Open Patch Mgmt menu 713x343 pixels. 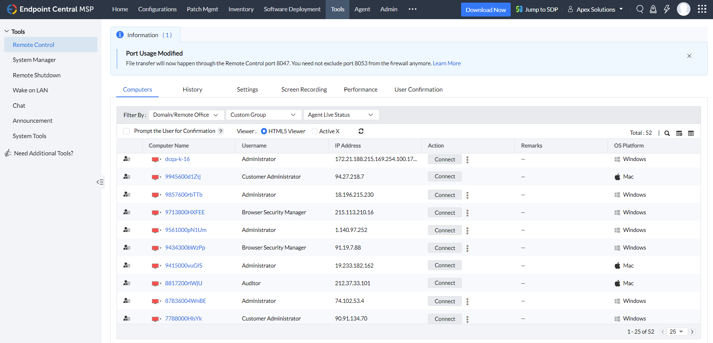click(x=202, y=9)
